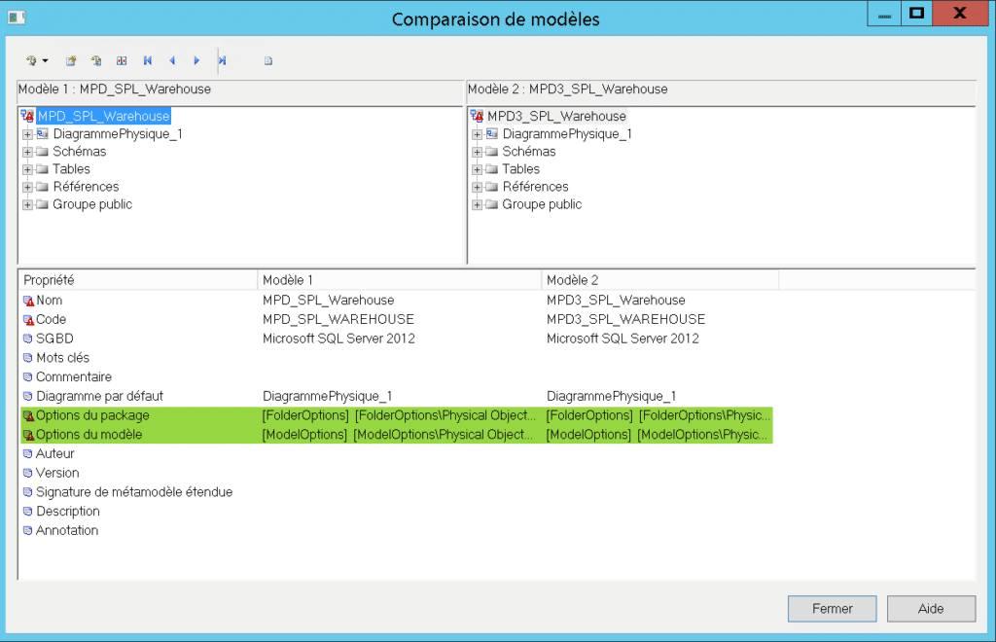Image resolution: width=996 pixels, height=642 pixels.
Task: Select DiagrammePhysique_1 label in Modèle 1 tree
Action: point(118,134)
